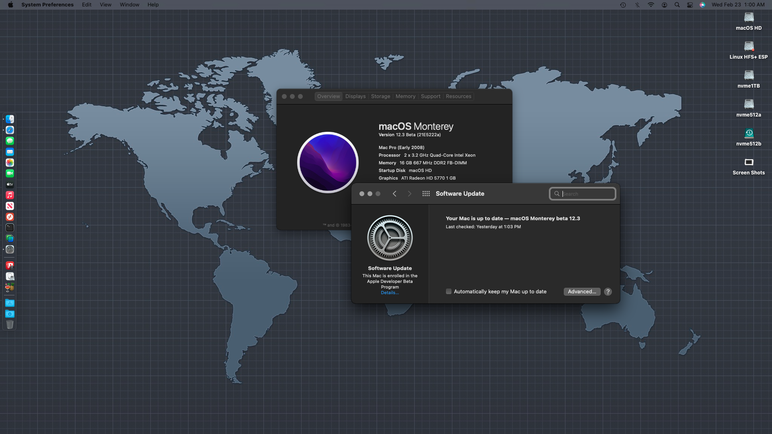Go back using the left chevron
Viewport: 772px width, 434px height.
coord(394,194)
